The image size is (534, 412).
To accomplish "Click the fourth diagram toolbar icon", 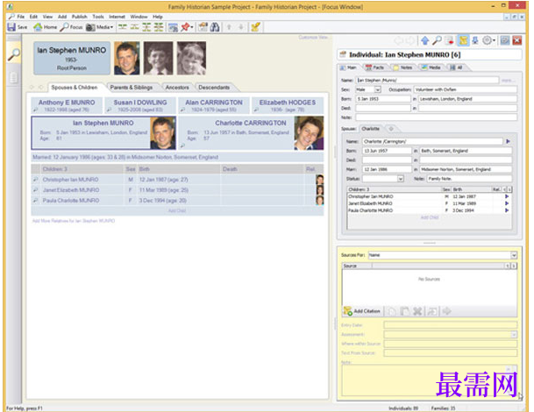I will pos(159,27).
